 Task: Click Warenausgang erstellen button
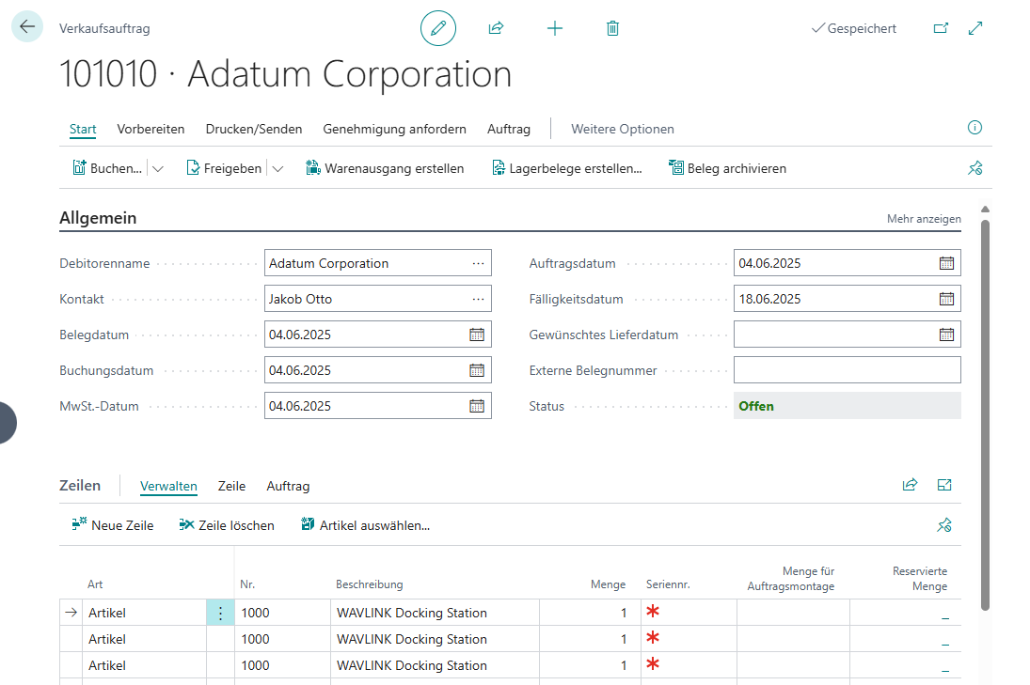(x=385, y=169)
